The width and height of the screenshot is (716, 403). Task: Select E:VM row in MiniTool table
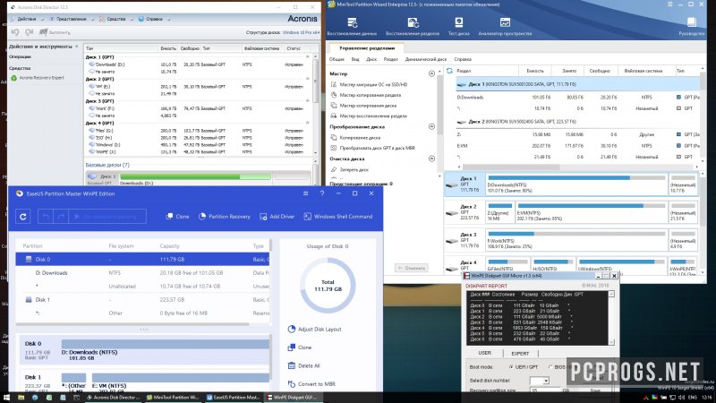coord(577,146)
